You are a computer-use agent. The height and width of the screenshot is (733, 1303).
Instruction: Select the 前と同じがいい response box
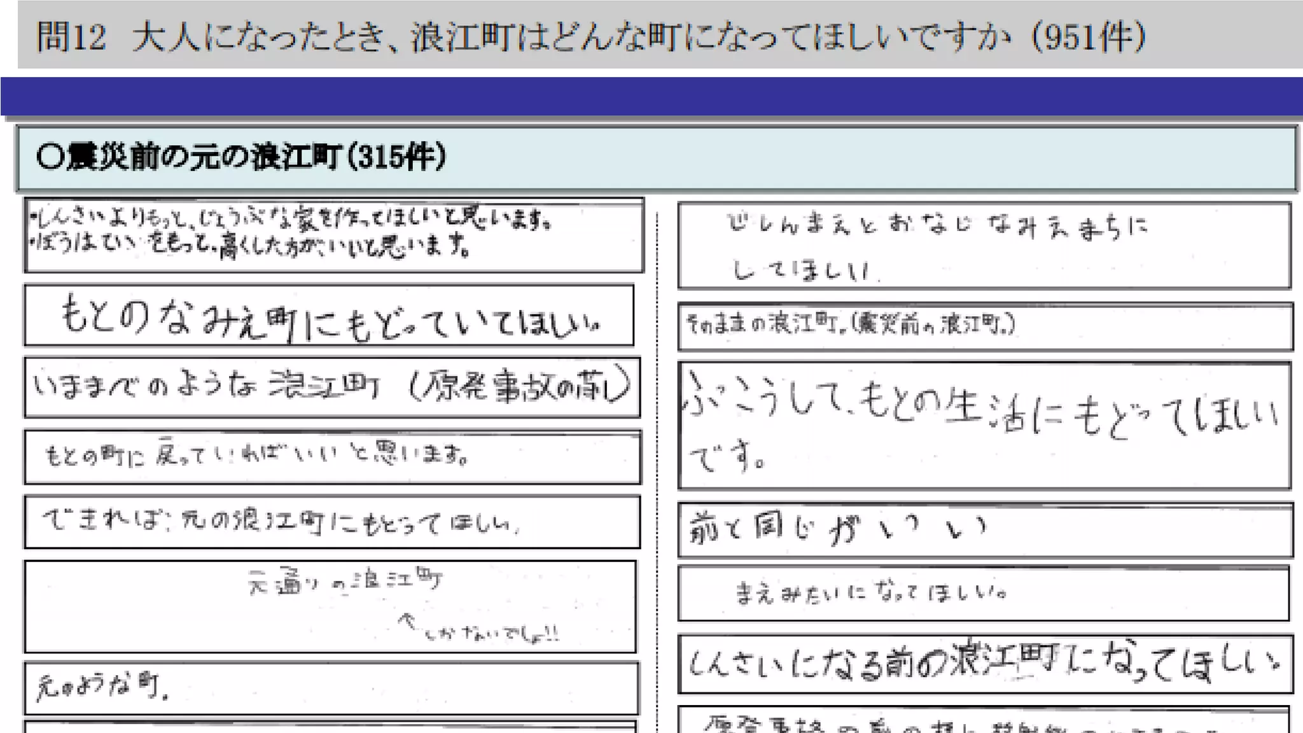(x=985, y=530)
